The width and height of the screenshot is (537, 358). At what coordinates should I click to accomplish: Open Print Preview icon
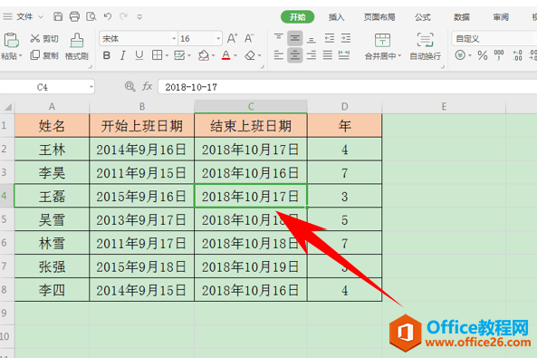[x=91, y=16]
